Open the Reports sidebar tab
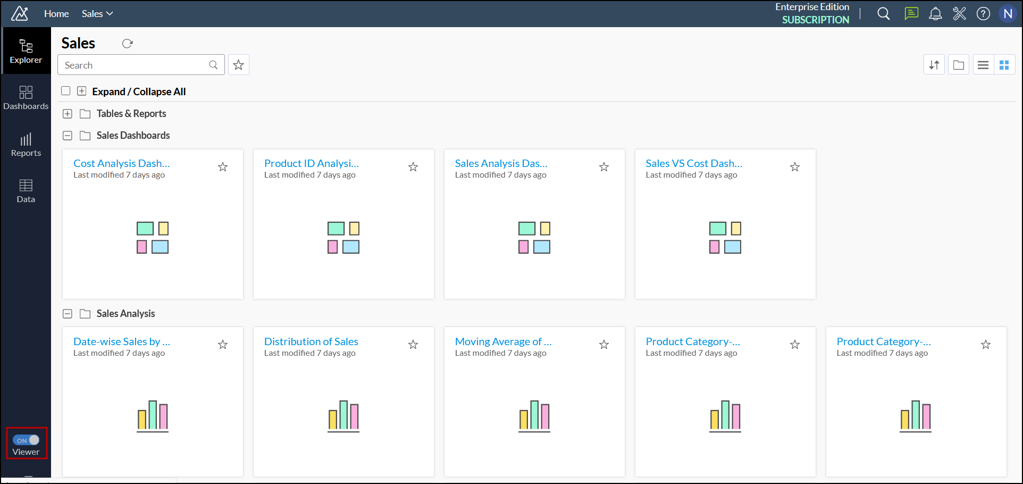This screenshot has height=484, width=1023. click(x=26, y=145)
